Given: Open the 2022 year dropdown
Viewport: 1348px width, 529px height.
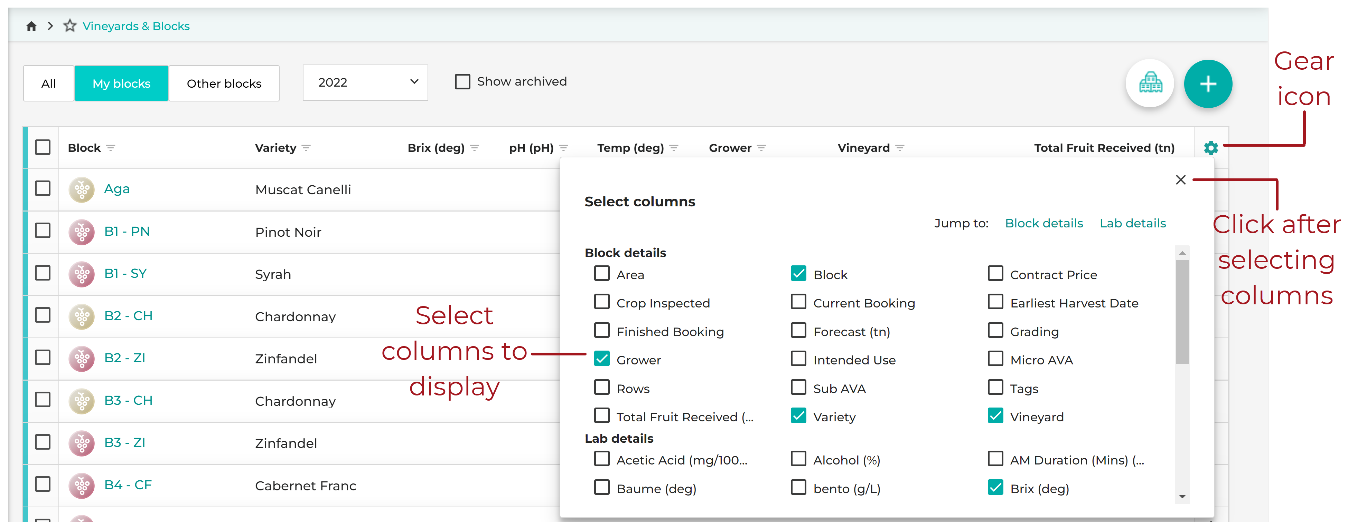Looking at the screenshot, I should (x=365, y=82).
